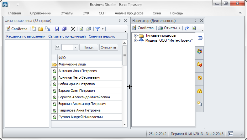The width and height of the screenshot is (247, 140).
Task: Click the filter funnel icon
Action: (x=97, y=29)
